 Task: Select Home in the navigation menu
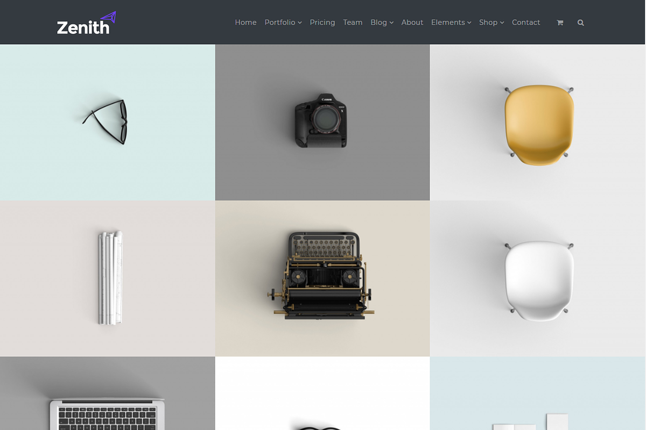coord(245,22)
